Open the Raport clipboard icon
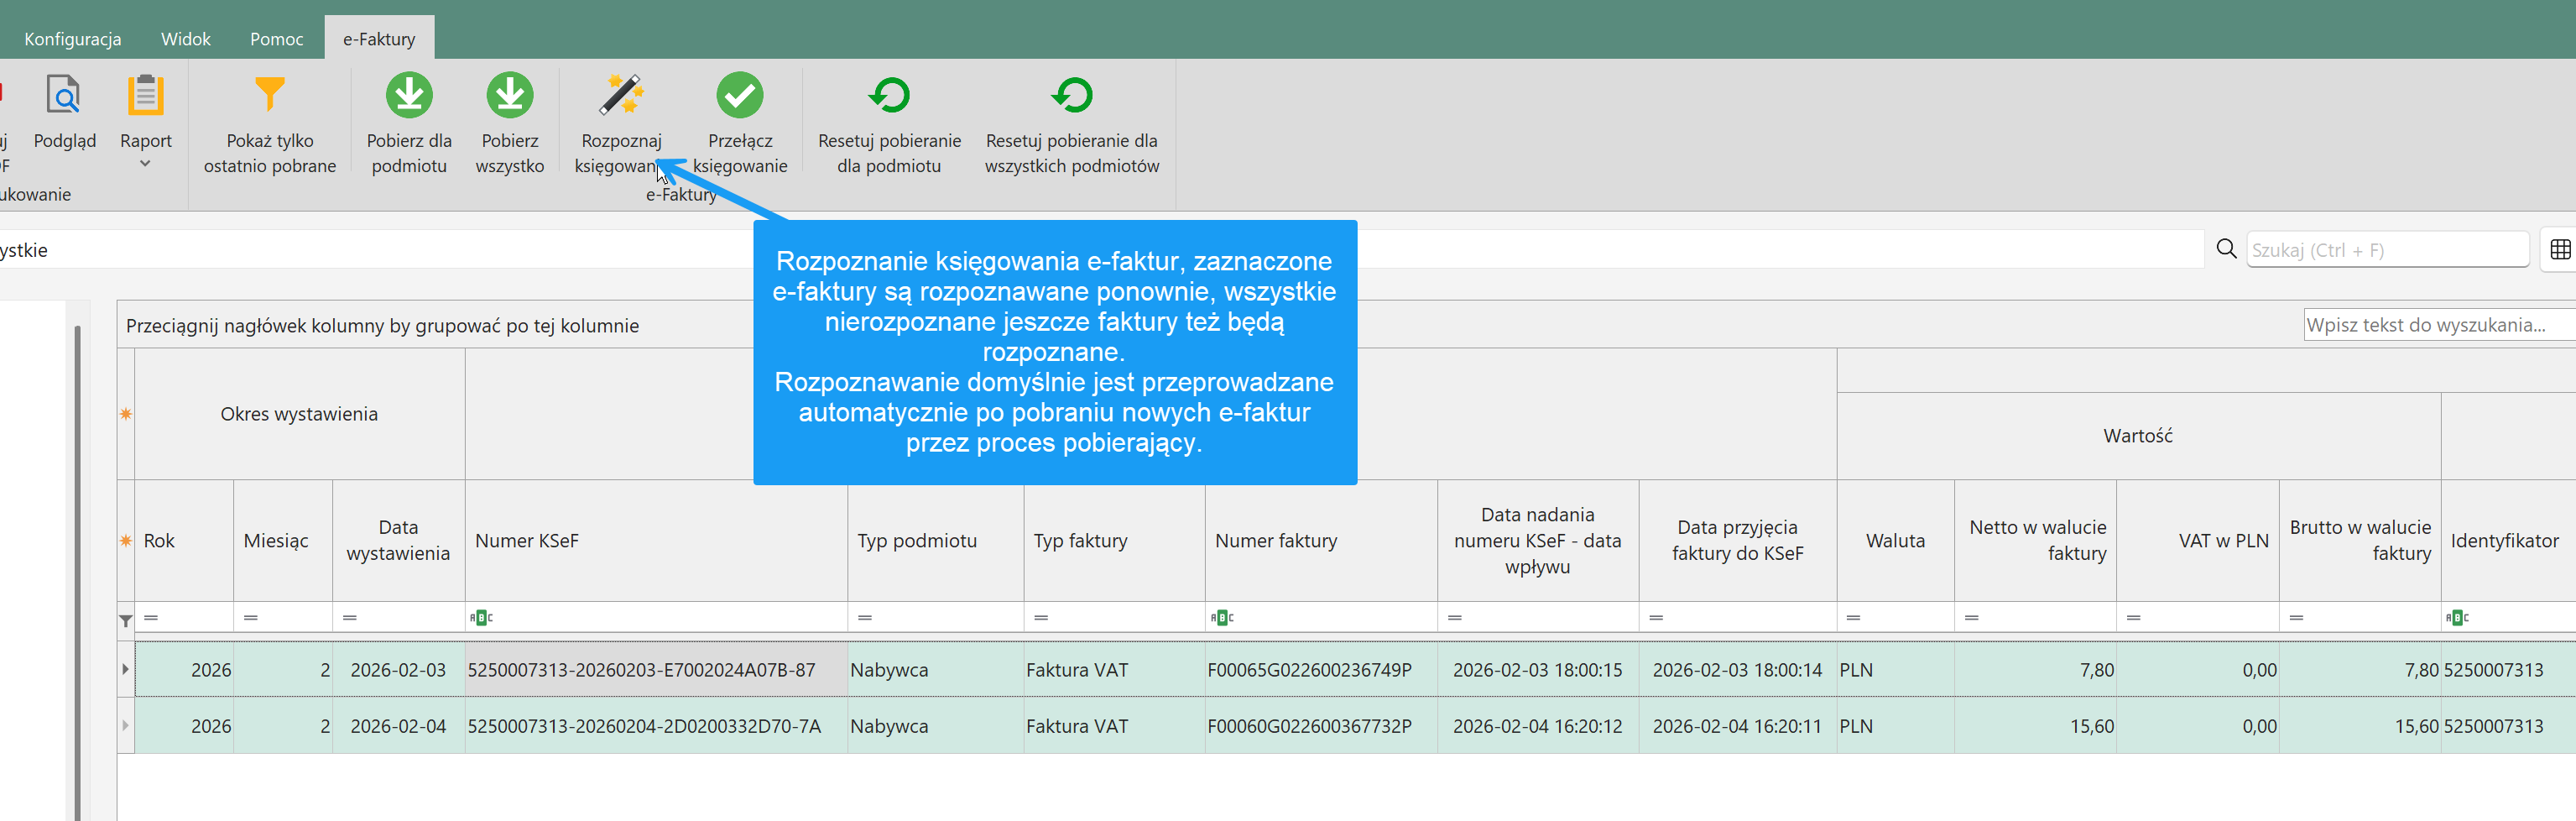 pyautogui.click(x=145, y=97)
